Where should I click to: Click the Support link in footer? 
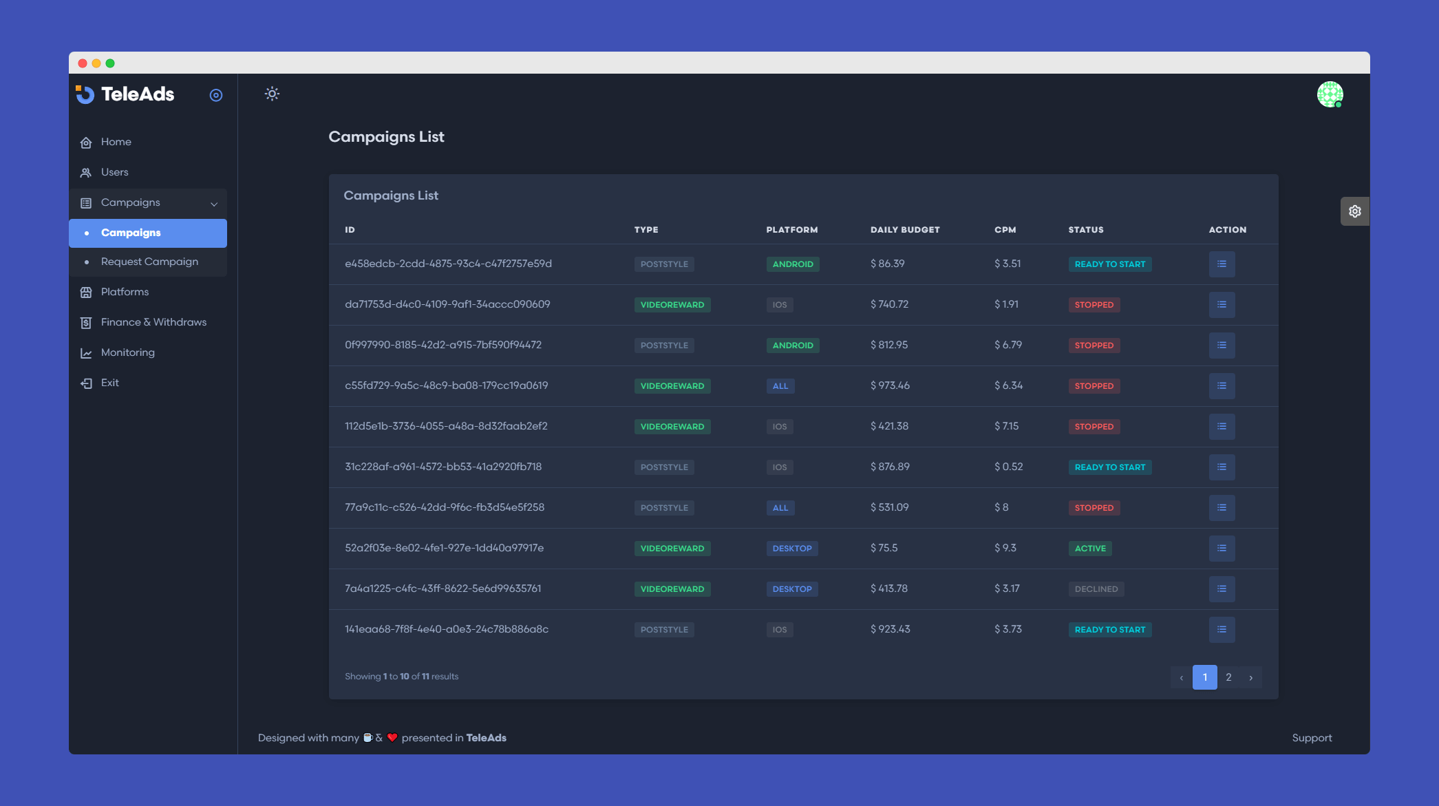coord(1312,738)
